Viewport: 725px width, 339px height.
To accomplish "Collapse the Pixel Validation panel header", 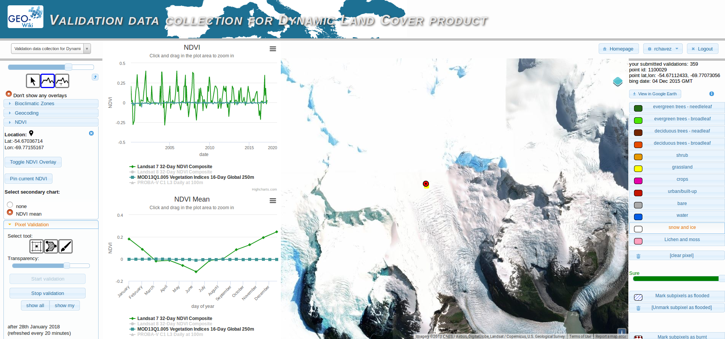I will (32, 225).
